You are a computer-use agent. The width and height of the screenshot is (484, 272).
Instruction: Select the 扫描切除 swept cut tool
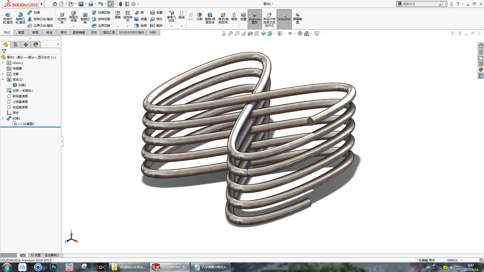point(101,12)
